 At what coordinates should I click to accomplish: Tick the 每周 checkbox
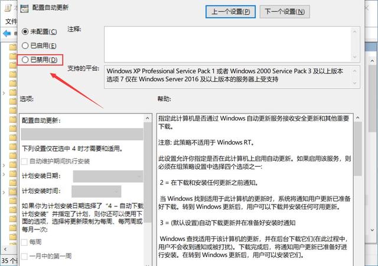pyautogui.click(x=24, y=242)
